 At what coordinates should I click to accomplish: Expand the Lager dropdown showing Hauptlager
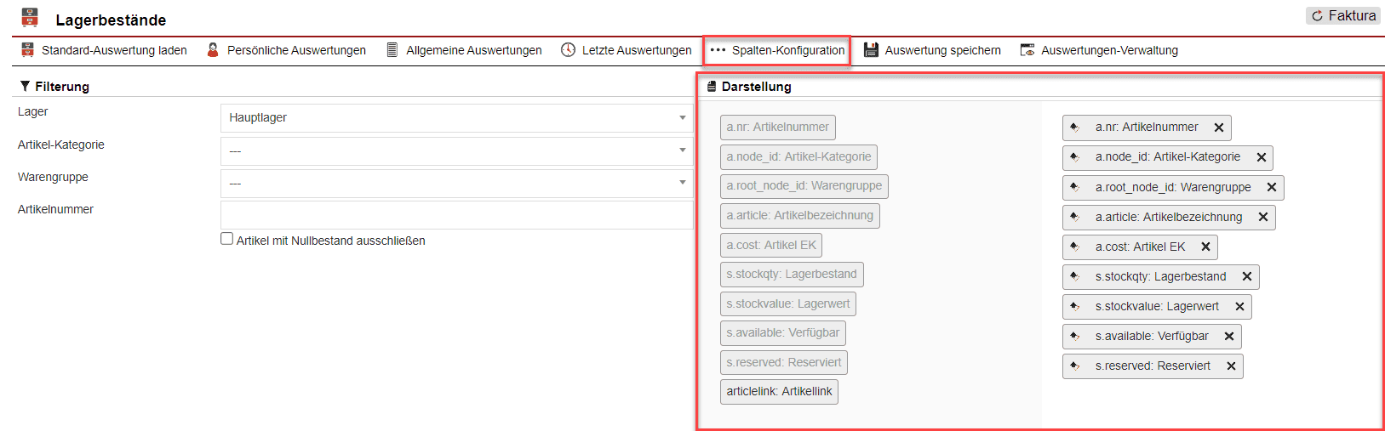click(x=456, y=118)
